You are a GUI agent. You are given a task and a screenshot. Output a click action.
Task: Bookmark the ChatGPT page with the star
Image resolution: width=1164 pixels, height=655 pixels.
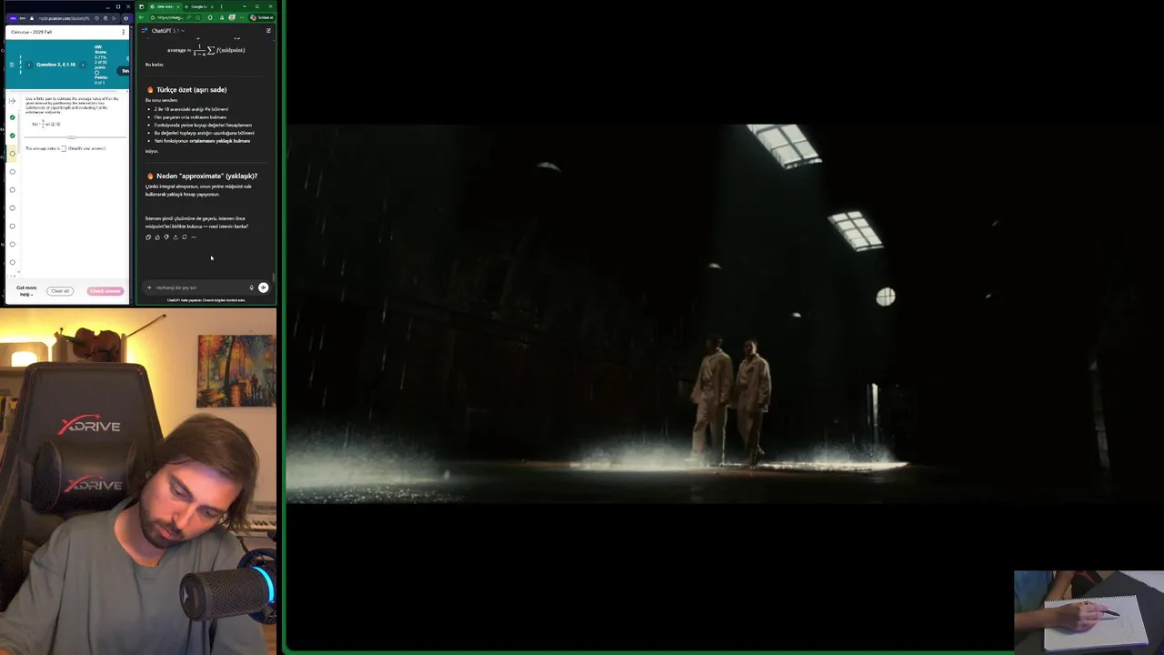coord(198,17)
